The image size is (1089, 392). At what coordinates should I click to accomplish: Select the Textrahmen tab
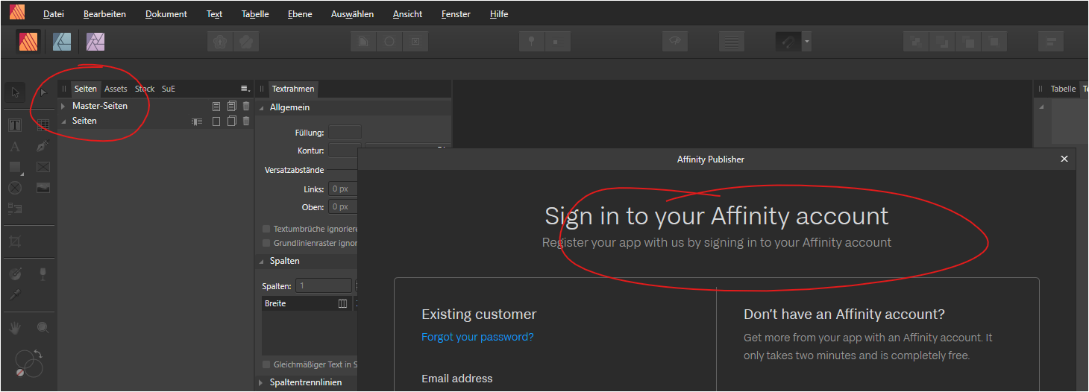point(293,89)
